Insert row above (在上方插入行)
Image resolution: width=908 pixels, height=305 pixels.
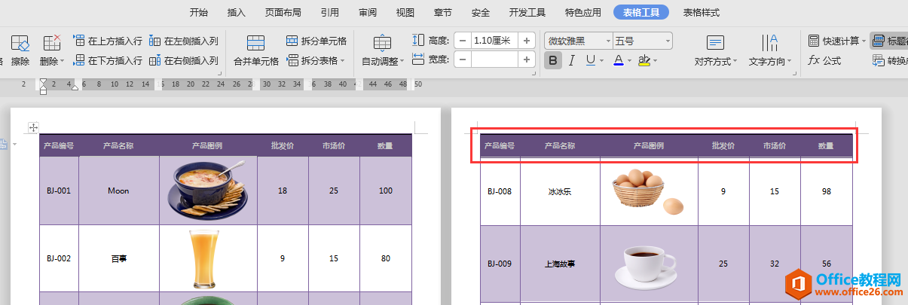pos(107,41)
